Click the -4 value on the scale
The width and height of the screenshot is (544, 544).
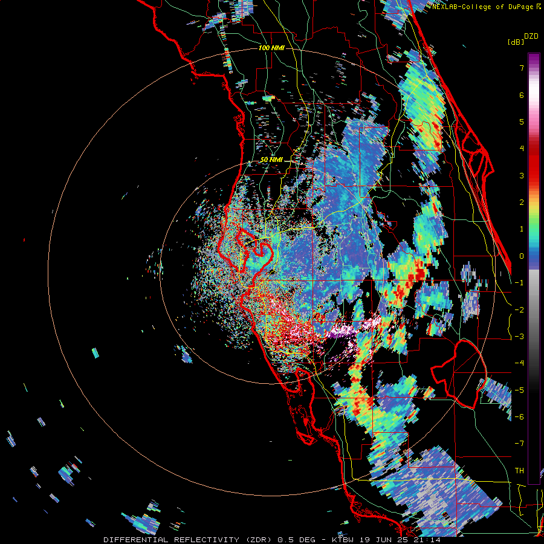pos(519,363)
